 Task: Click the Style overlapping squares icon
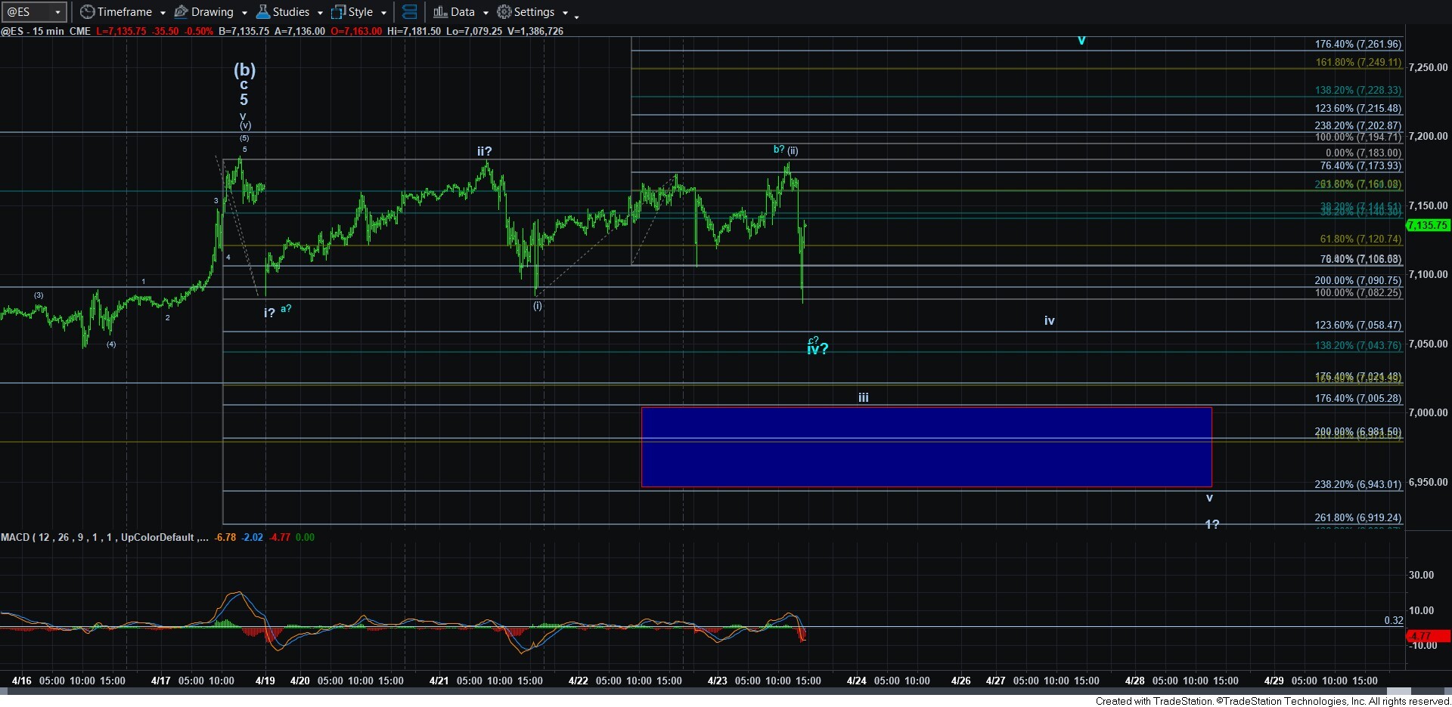pos(338,12)
